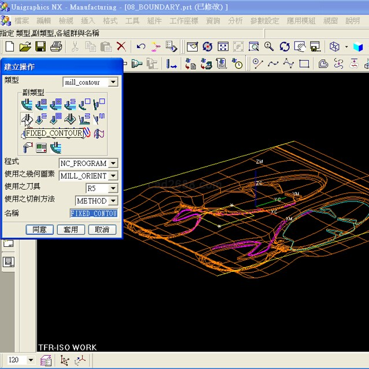Open the 分析 menu
Viewport: 369px width, 369px height.
pyautogui.click(x=235, y=21)
